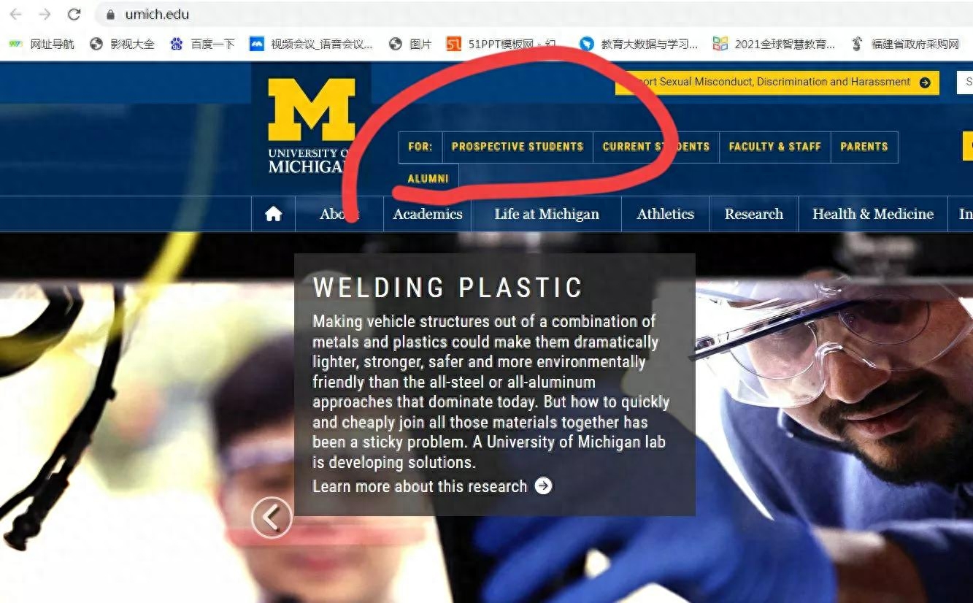The image size is (973, 603).
Task: Open the 百度一下 bookmark
Action: (203, 44)
